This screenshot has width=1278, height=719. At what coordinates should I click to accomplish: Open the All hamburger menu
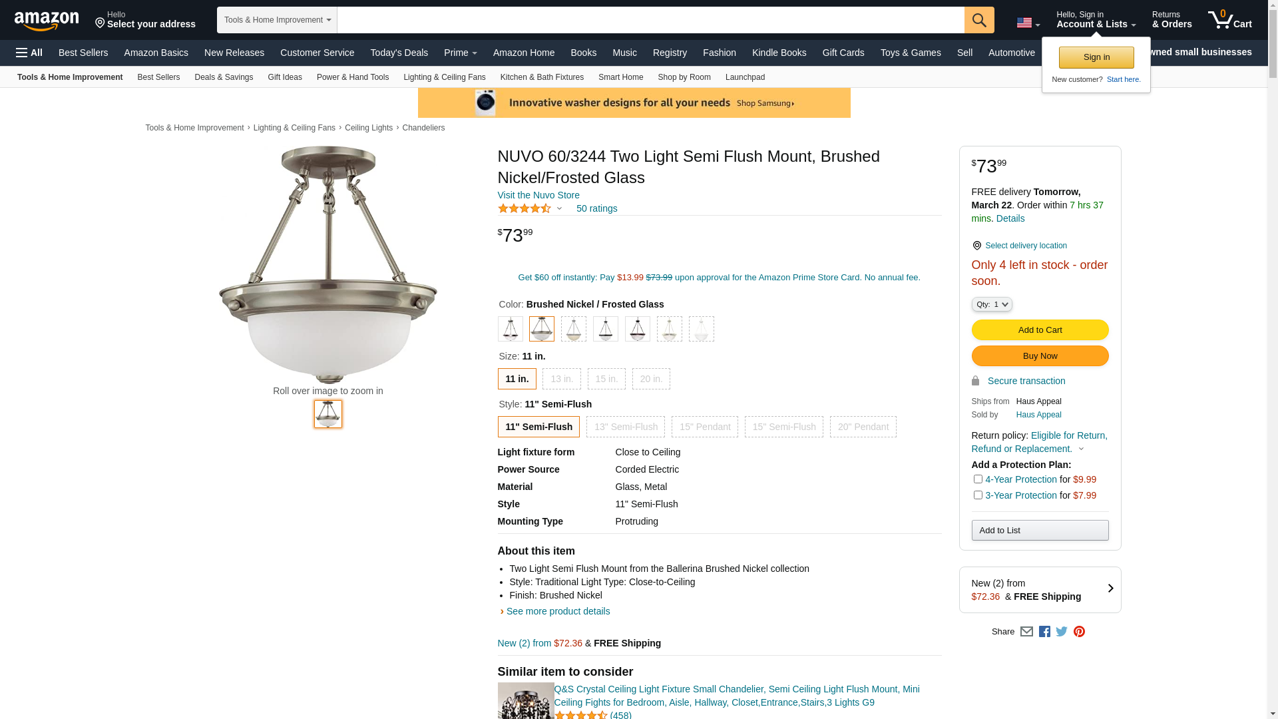[x=29, y=53]
